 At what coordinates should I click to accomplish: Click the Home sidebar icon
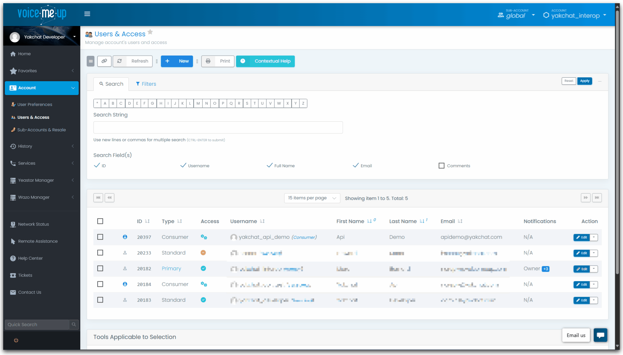click(x=13, y=54)
